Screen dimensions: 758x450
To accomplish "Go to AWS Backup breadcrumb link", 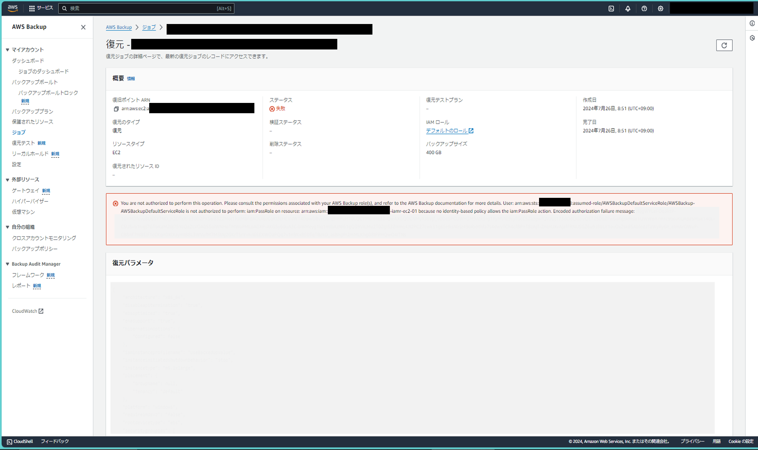I will (x=119, y=27).
